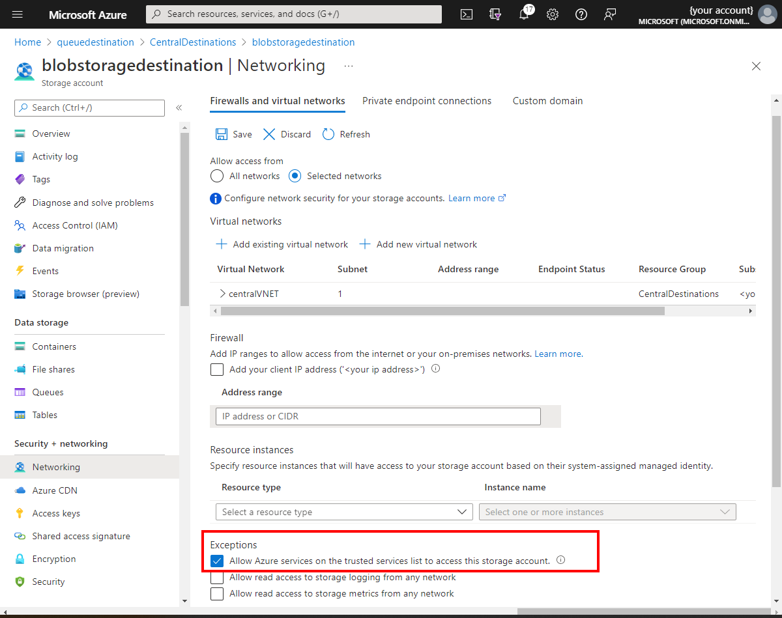Open Cloud Shell from top bar
Image resolution: width=782 pixels, height=618 pixels.
(466, 14)
